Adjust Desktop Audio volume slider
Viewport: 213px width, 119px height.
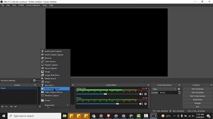(x=105, y=94)
